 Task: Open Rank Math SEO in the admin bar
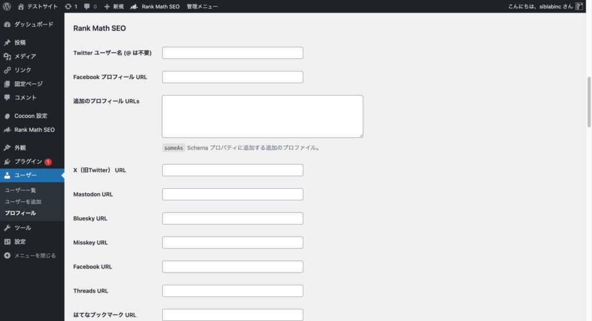tap(161, 6)
